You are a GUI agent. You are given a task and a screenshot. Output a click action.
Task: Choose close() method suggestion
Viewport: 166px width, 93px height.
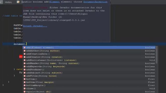tap(89, 89)
